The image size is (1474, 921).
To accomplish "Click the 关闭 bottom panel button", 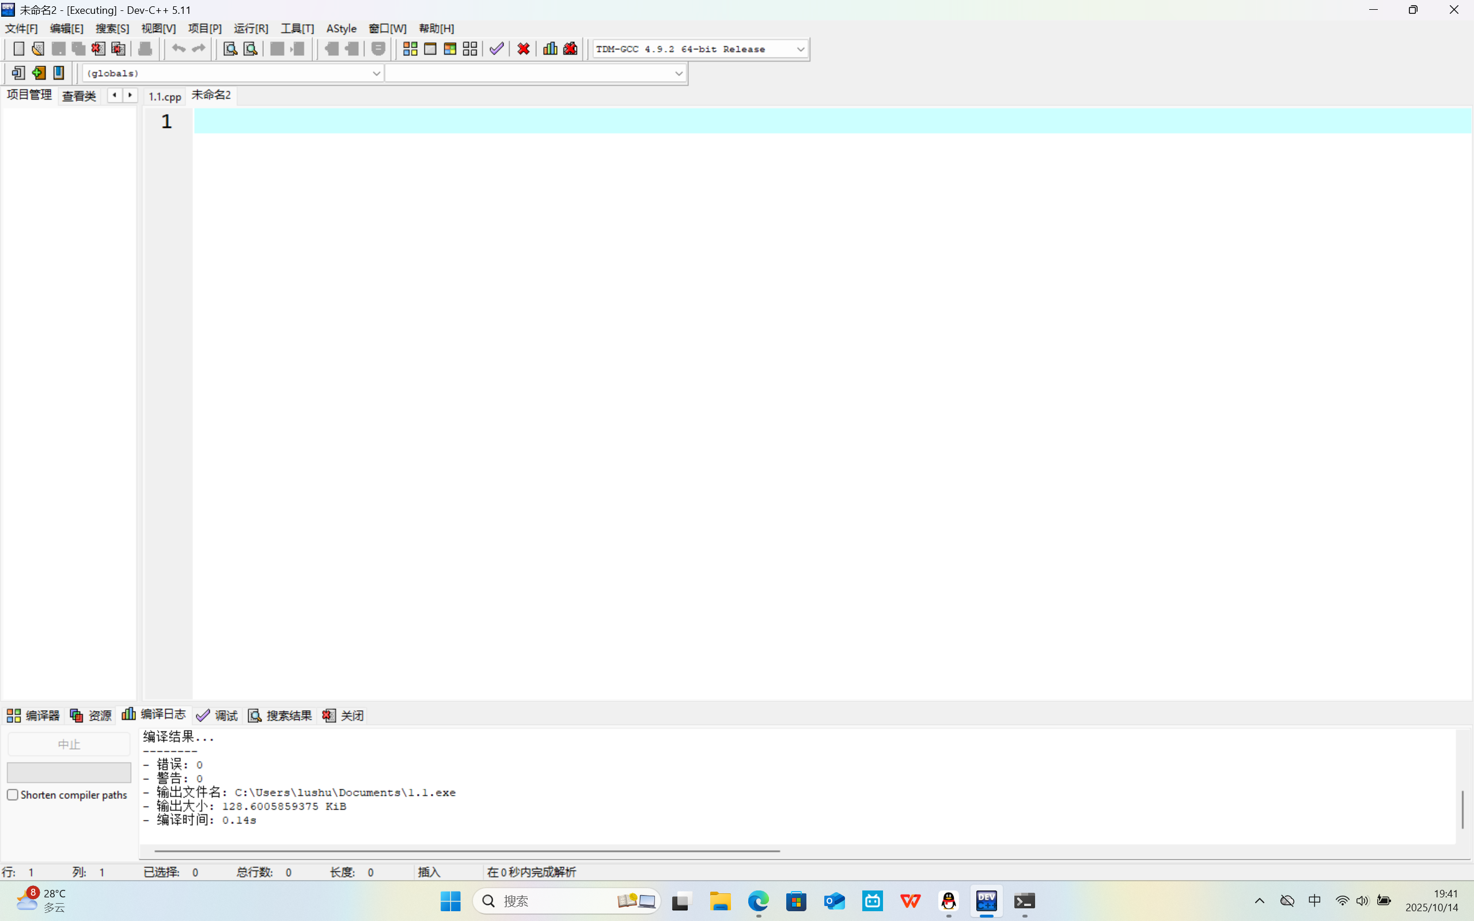I will point(343,715).
